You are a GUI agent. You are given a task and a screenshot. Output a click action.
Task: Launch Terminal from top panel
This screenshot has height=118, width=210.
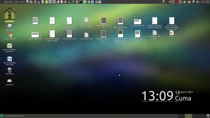[x=81, y=2]
